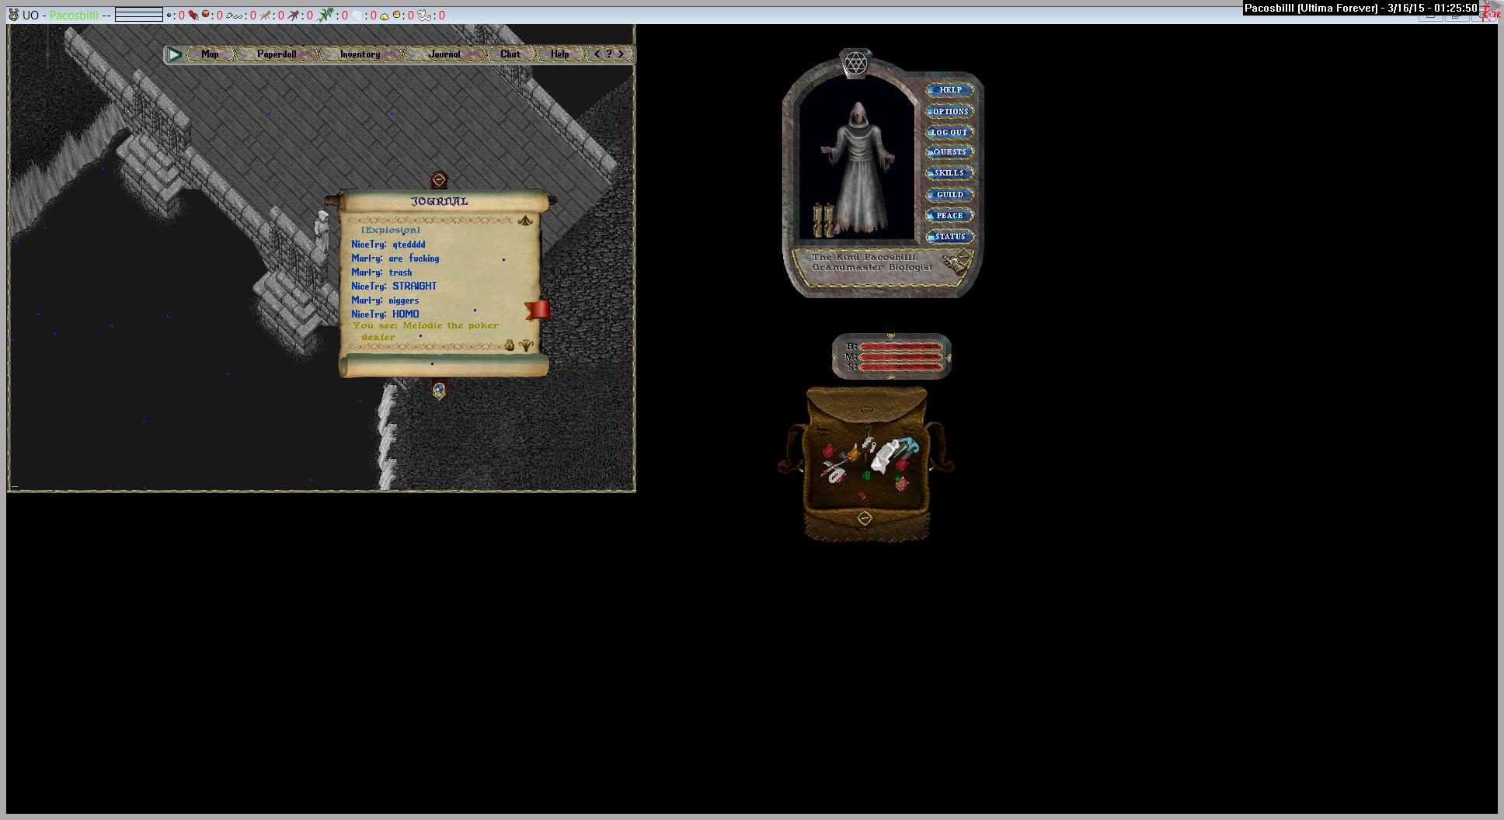Open the SKILLS list from the paperdoll

pyautogui.click(x=949, y=173)
